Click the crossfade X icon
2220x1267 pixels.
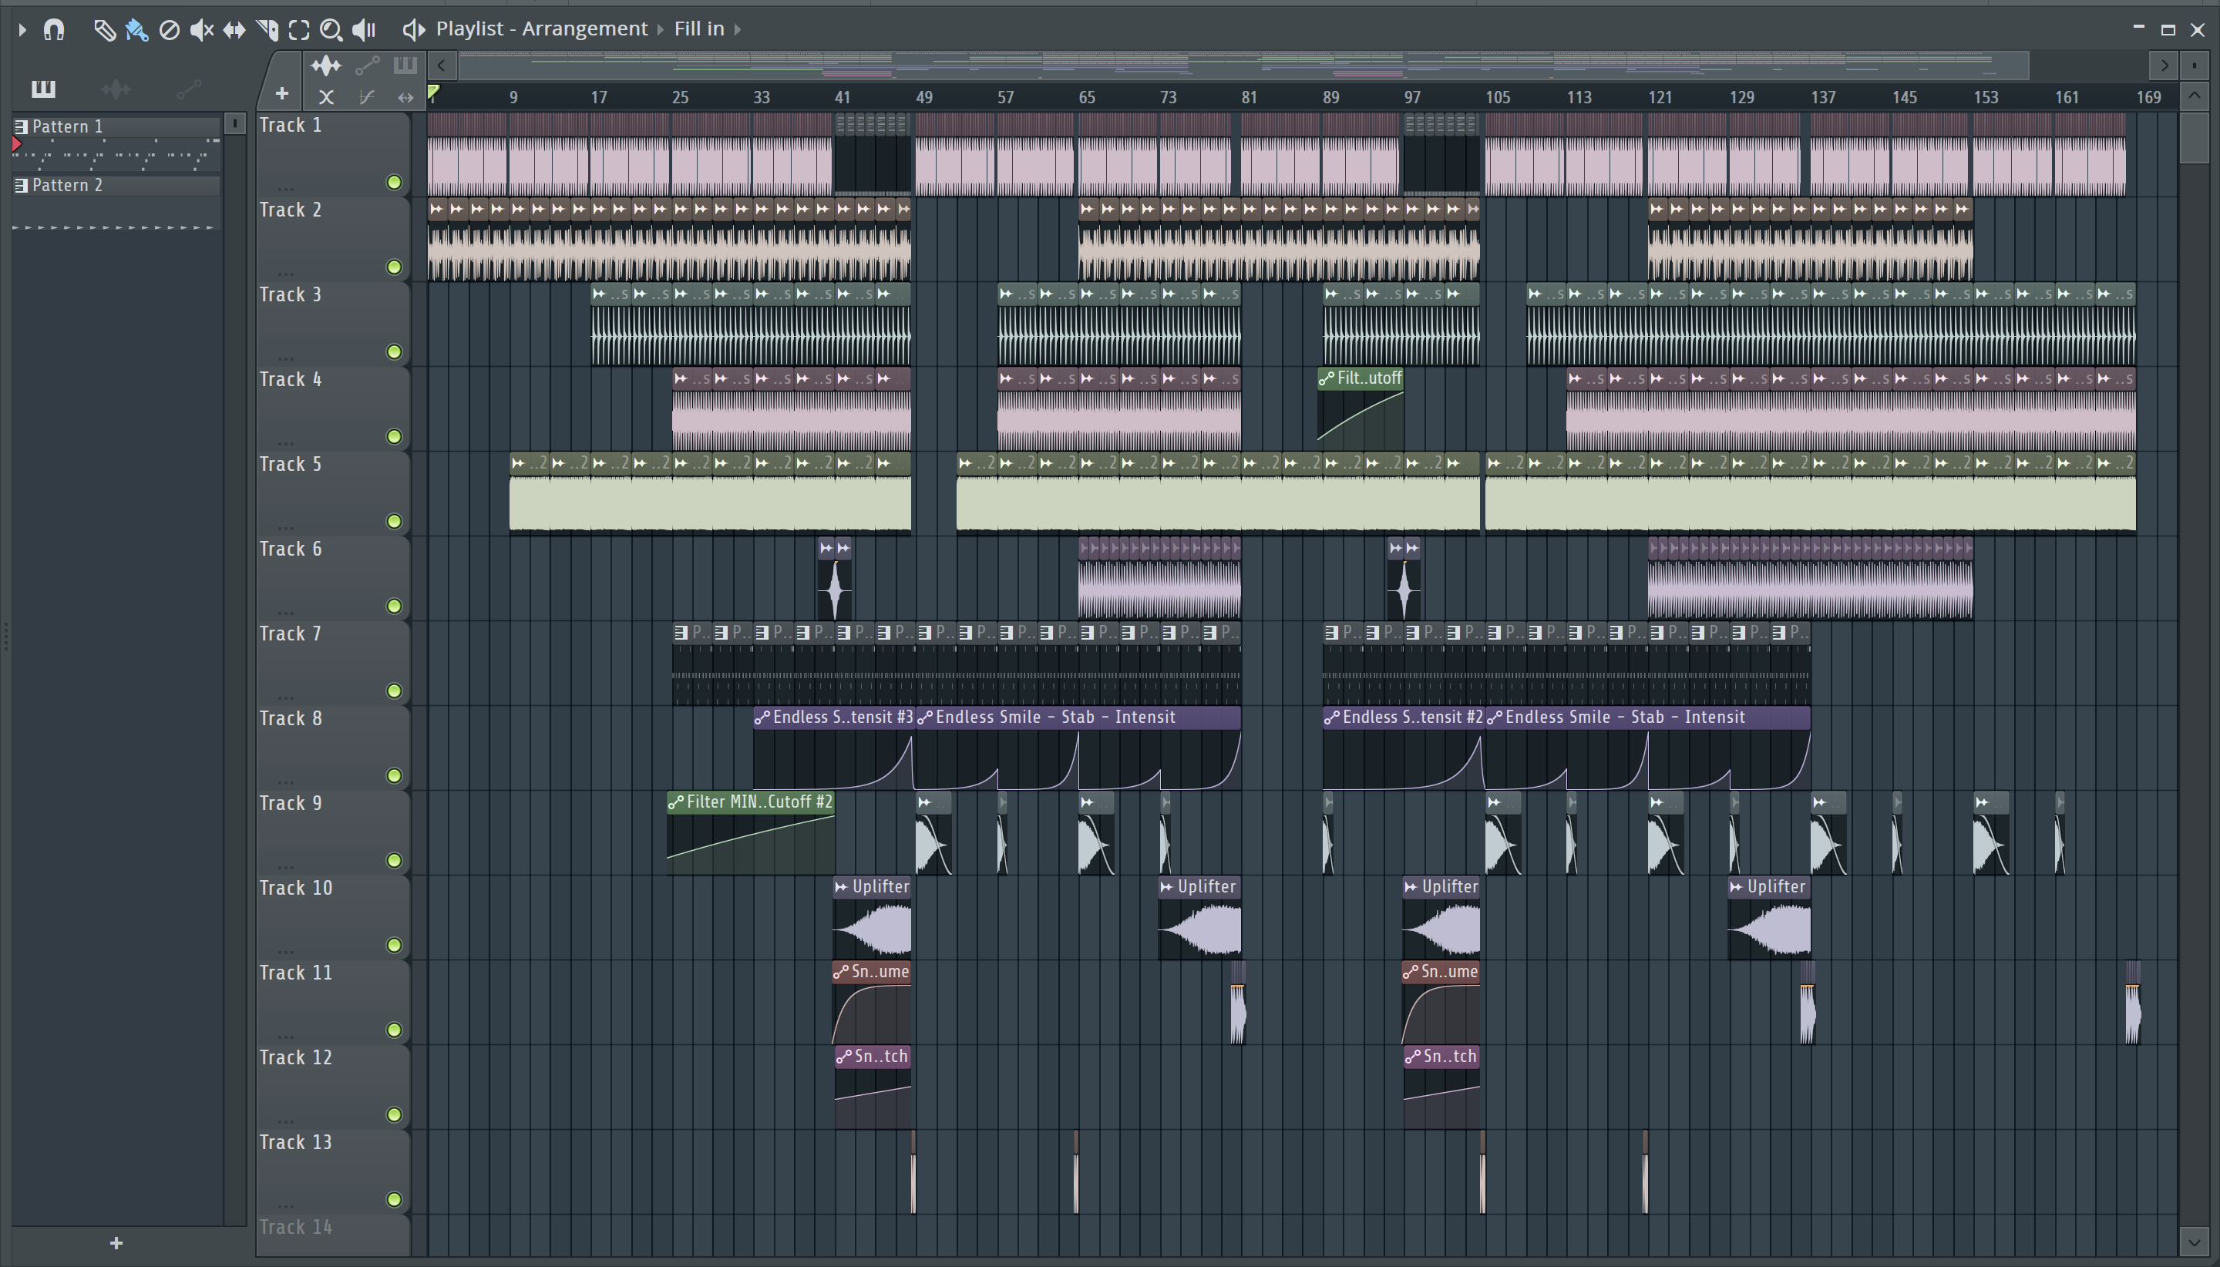tap(326, 96)
